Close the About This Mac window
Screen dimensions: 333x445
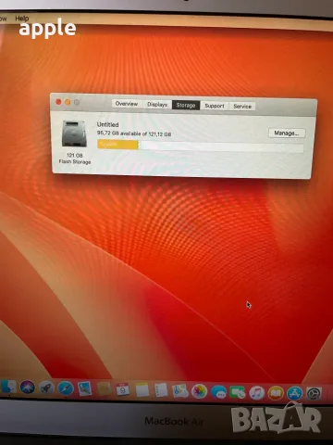58,102
